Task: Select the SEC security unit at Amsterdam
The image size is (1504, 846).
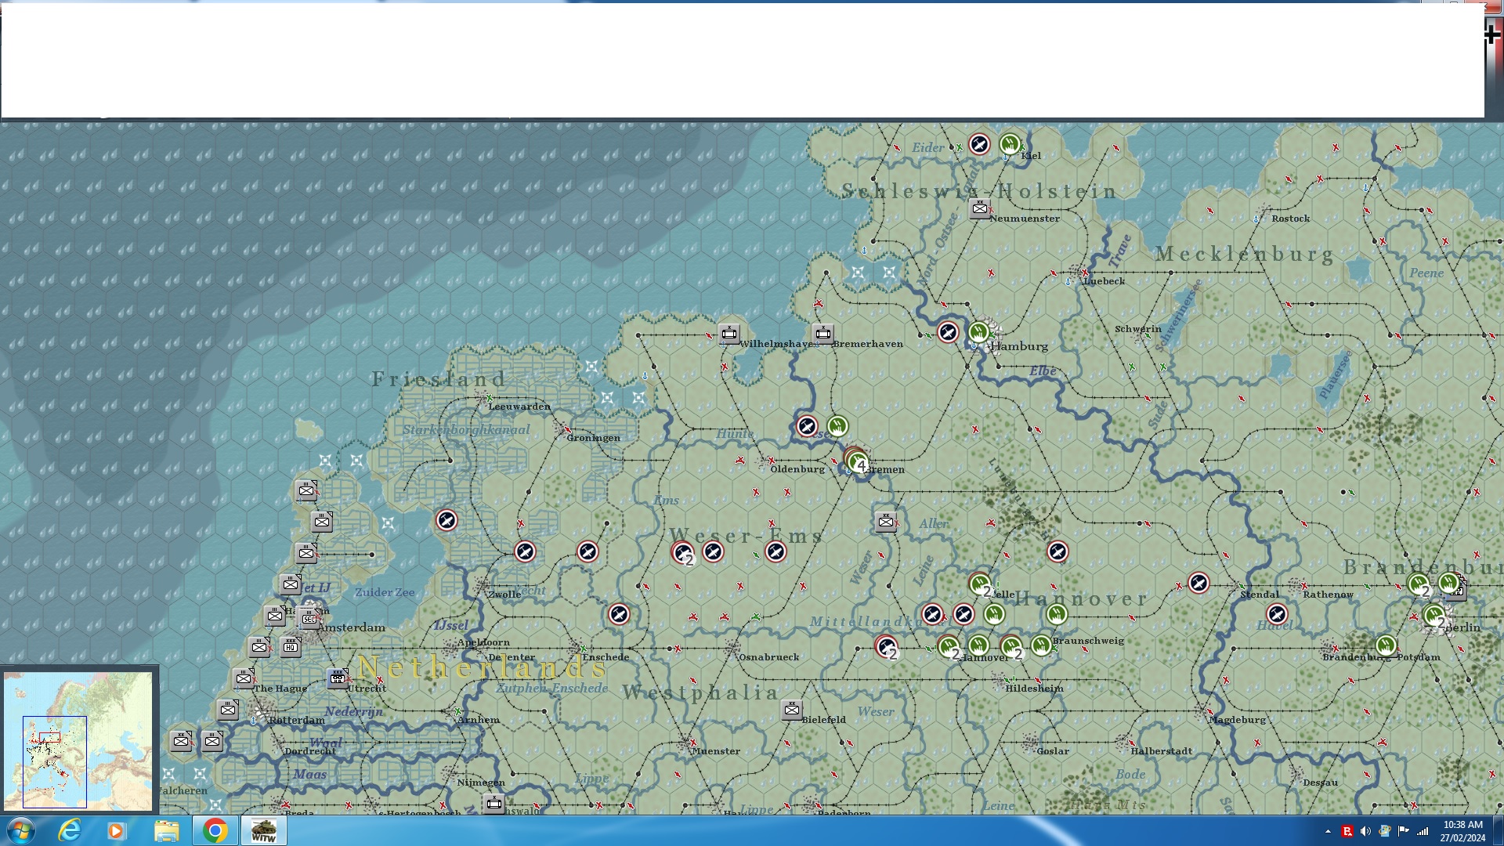Action: (x=309, y=618)
